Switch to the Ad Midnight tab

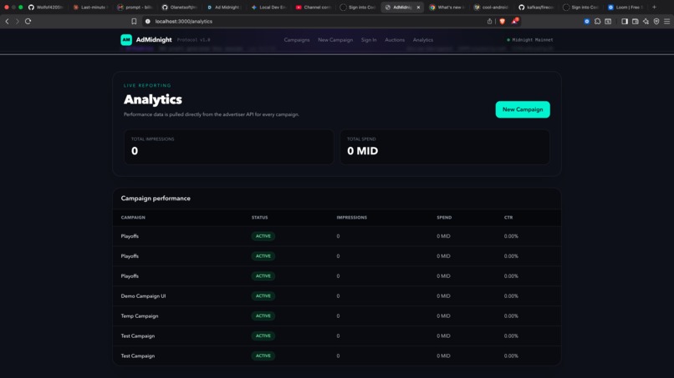coord(224,8)
